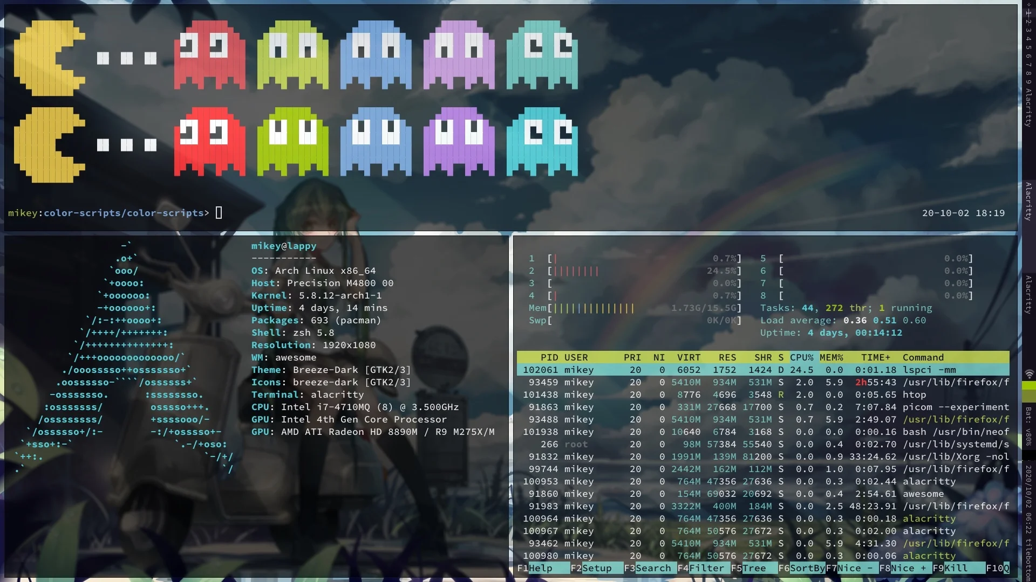
Task: Sort htop by PID column header
Action: 549,357
